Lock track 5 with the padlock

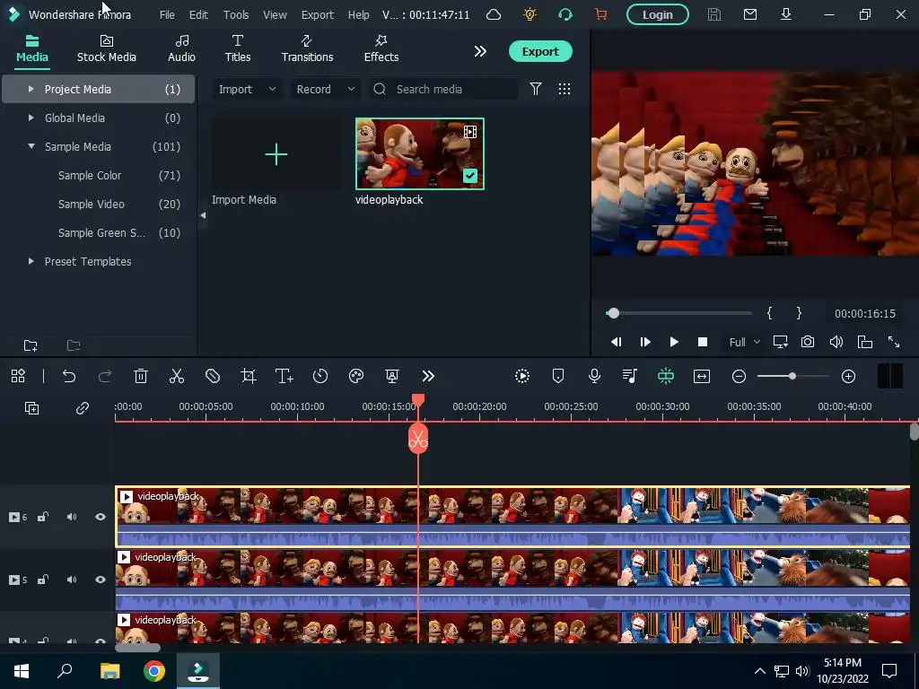[43, 580]
